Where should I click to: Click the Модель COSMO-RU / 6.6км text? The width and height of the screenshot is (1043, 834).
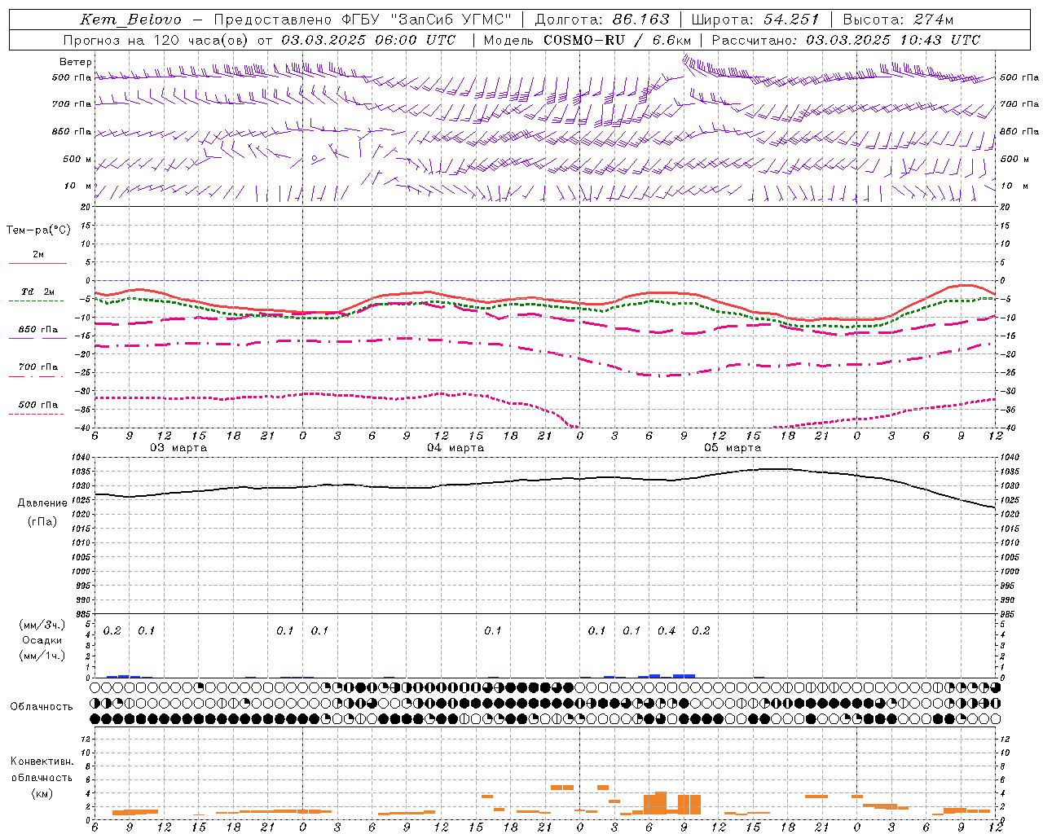(x=588, y=40)
